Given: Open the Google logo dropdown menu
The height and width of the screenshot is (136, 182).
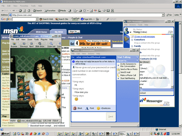Looking at the screenshot, I should tap(6, 19).
